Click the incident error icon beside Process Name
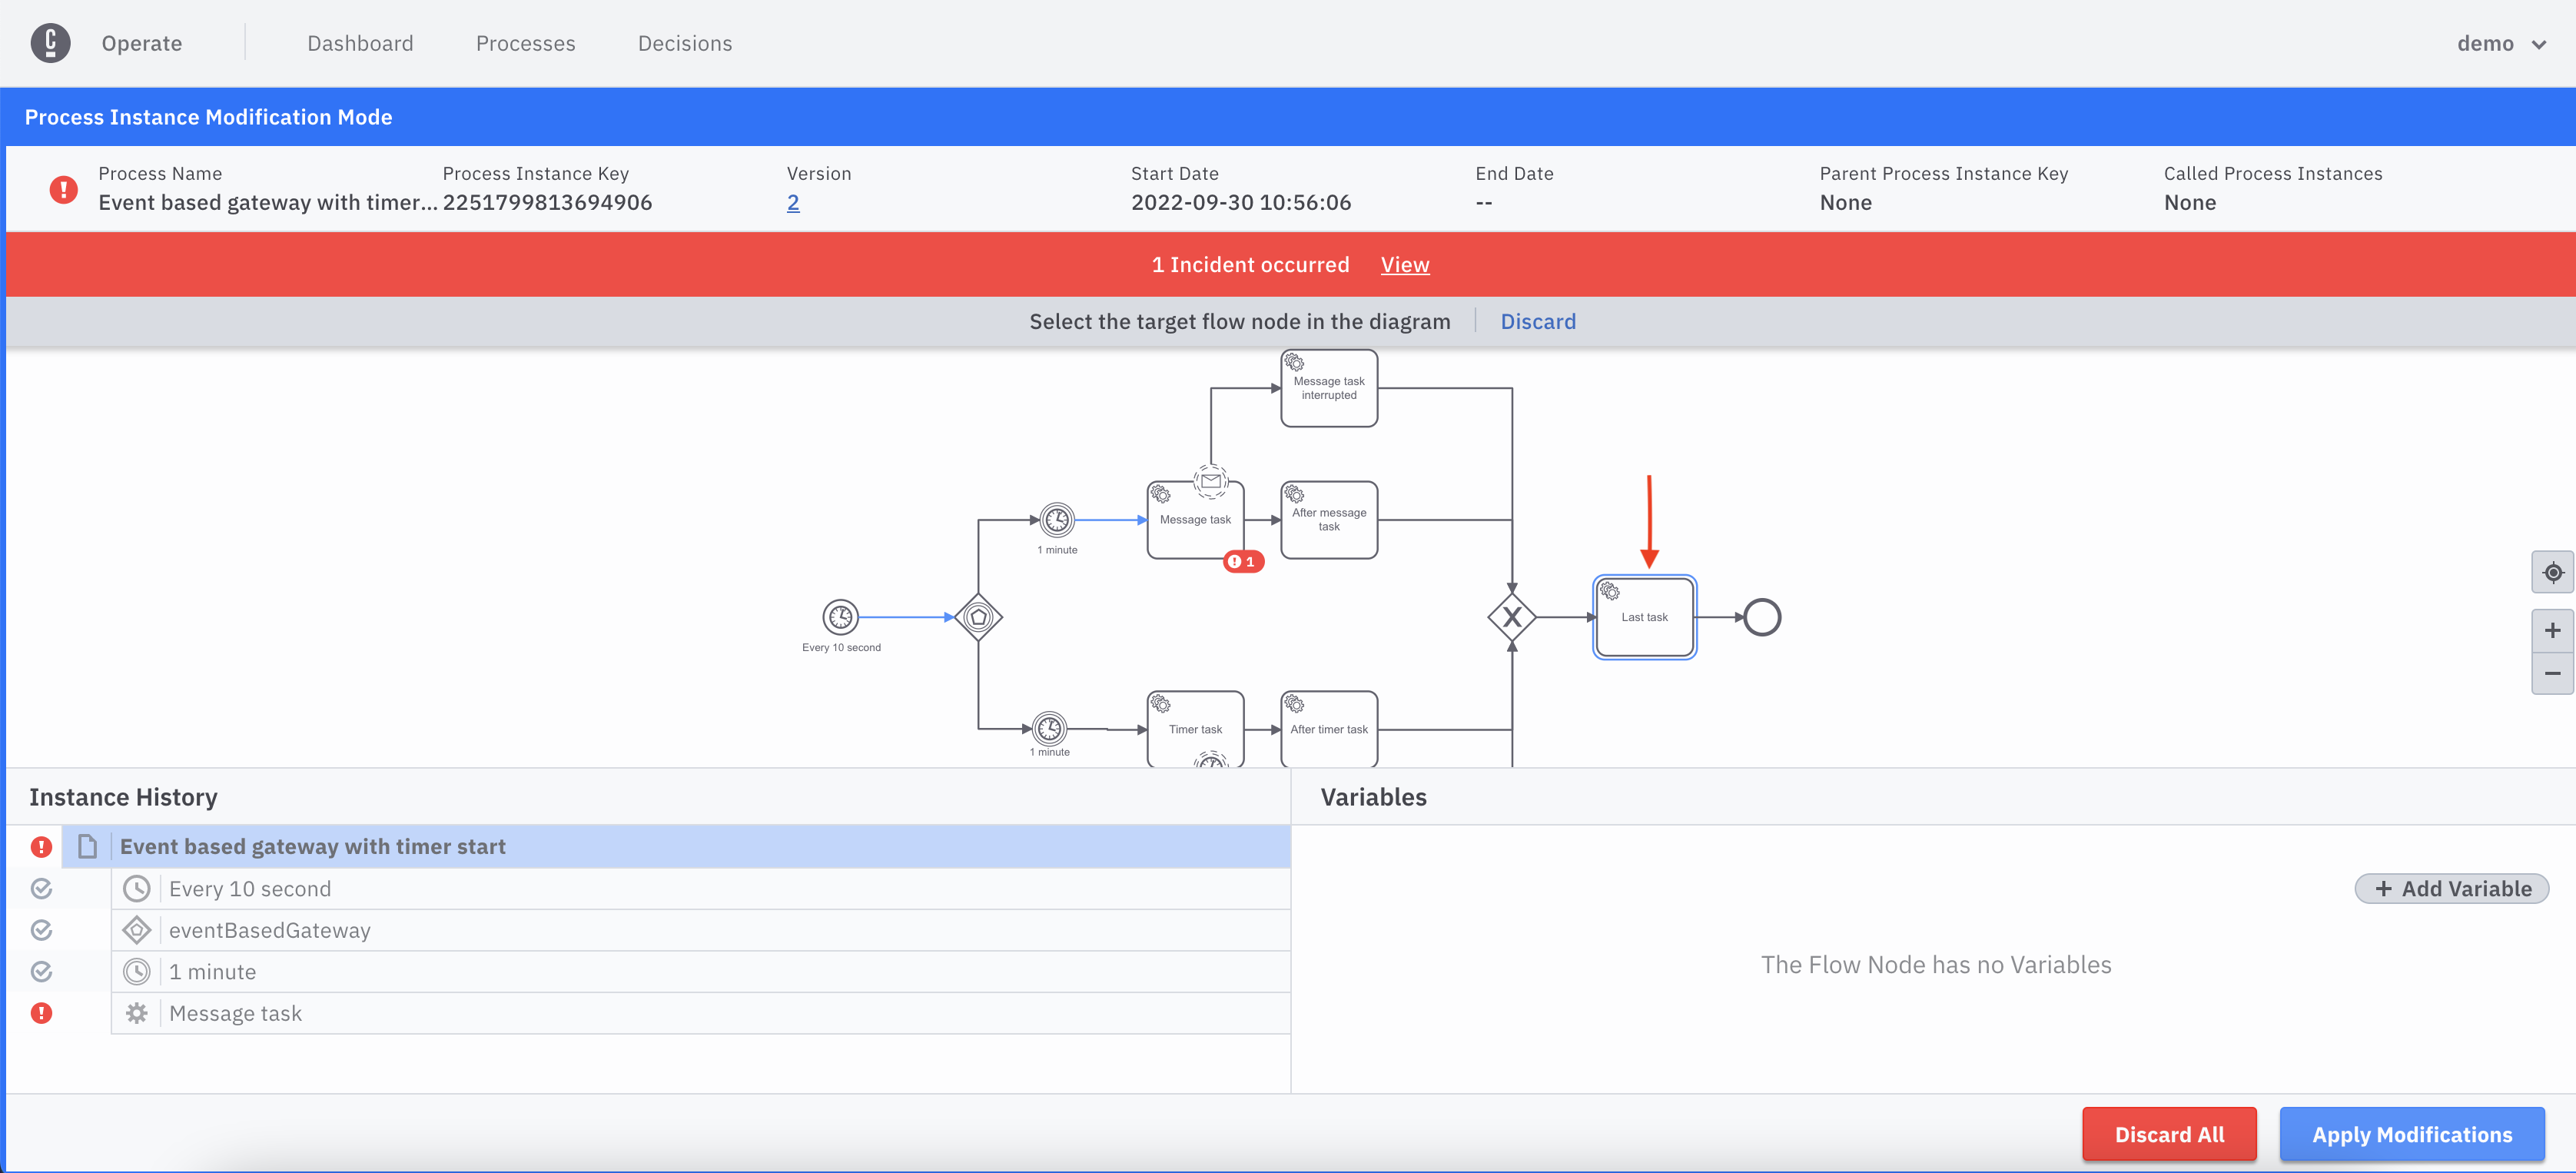Viewport: 2576px width, 1173px height. tap(63, 188)
